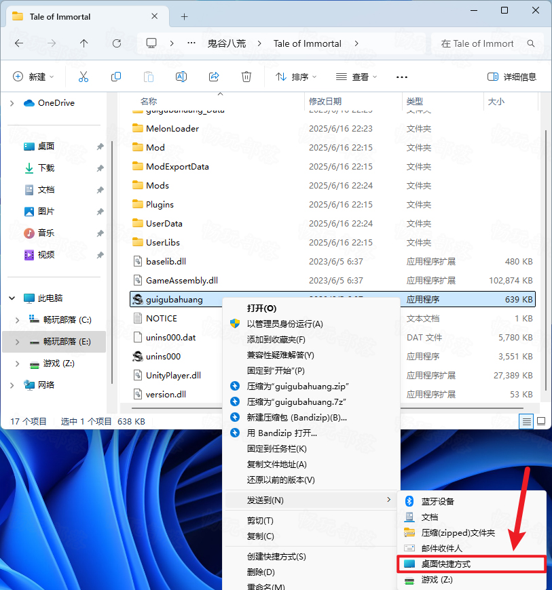Click the greyed Paste clipboard icon
552x590 pixels.
point(149,77)
